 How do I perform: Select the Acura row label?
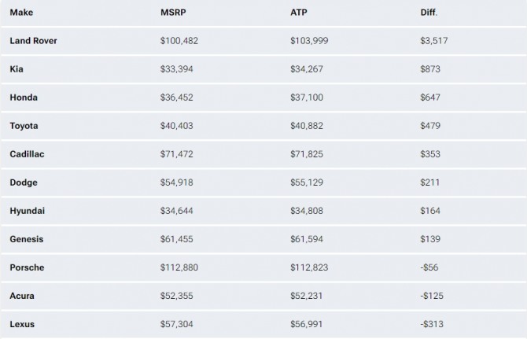point(22,296)
